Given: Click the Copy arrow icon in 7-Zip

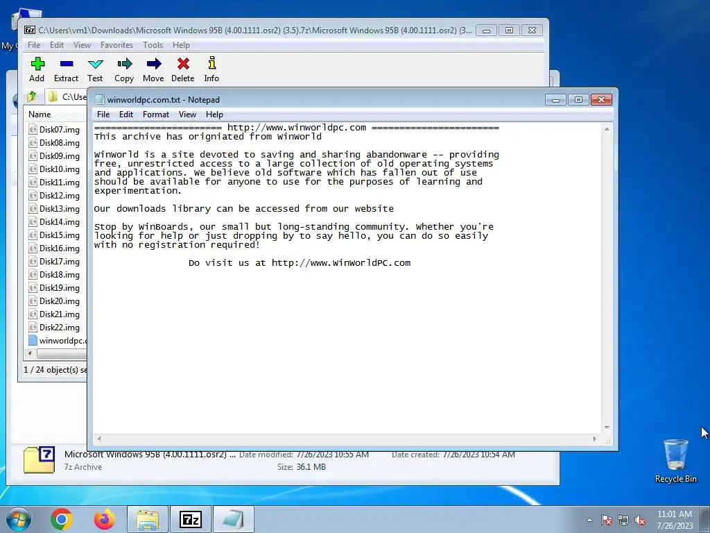Looking at the screenshot, I should coord(124,64).
